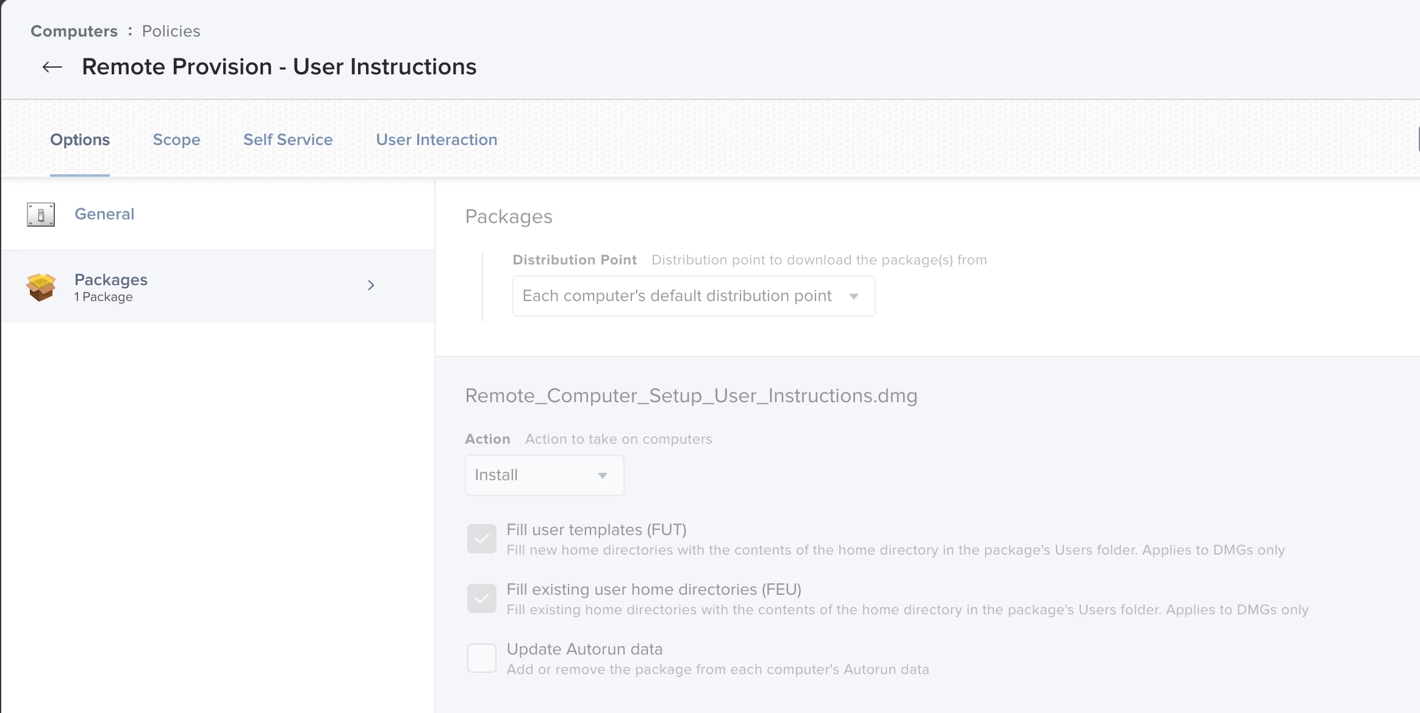Click the Remote_Computer_Setup_User_Instructions.dmg package title
Screen dimensions: 1420x713
click(x=691, y=396)
